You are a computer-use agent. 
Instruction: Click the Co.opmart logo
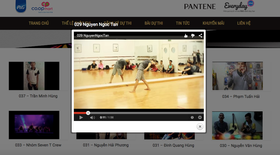[x=42, y=8]
